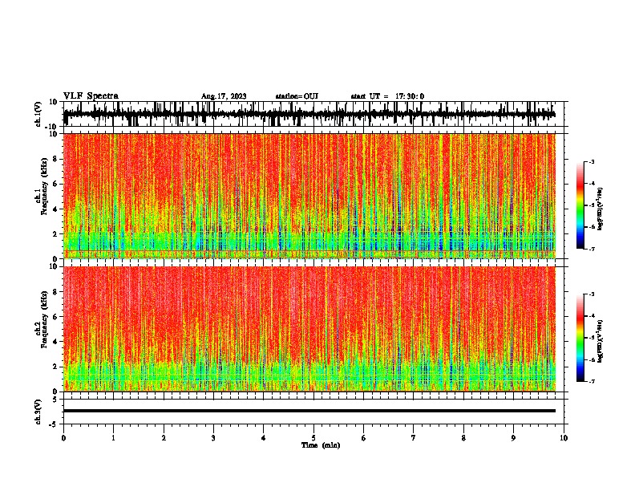Click the "-7" value on ch.2 color bar
The image size is (635, 491).
591,382
